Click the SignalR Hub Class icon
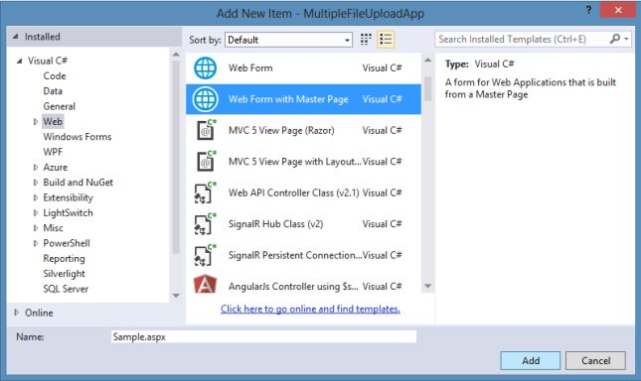Screen dimensions: 641x381 [205, 223]
